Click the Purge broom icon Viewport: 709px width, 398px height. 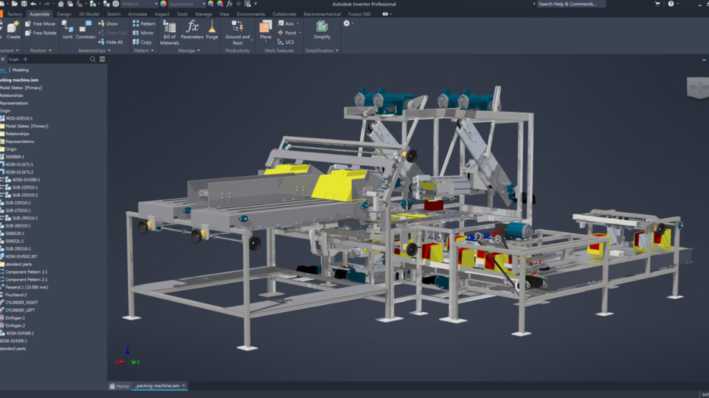(x=212, y=28)
